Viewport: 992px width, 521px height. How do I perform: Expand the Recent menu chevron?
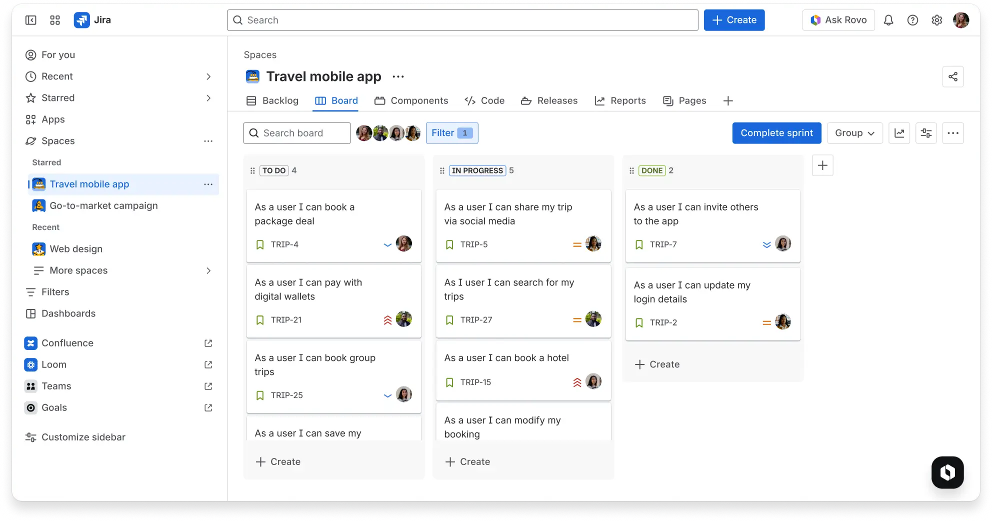[208, 76]
